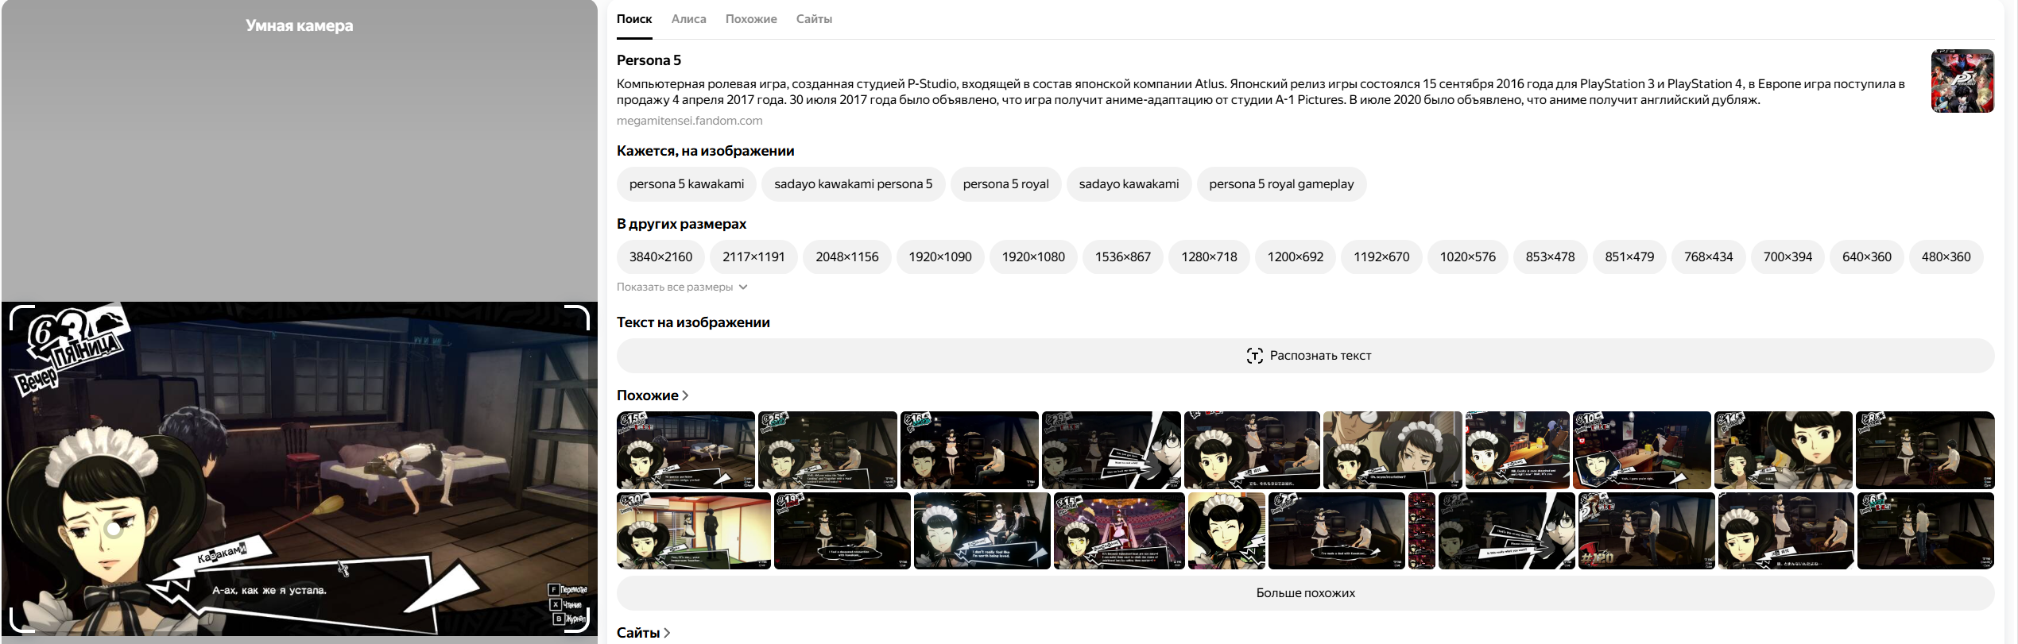Choose the 640×360 size

tap(1867, 257)
